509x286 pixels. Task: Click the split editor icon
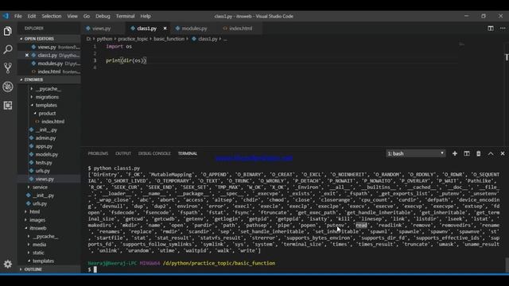(x=491, y=29)
